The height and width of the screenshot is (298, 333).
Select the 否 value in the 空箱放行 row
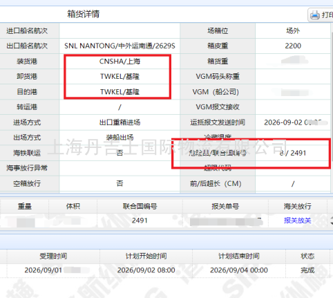tap(120, 183)
